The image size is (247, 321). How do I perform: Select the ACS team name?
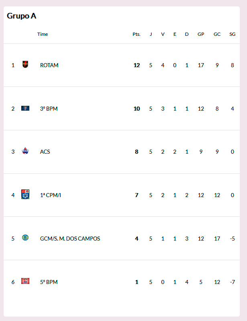[x=45, y=152]
